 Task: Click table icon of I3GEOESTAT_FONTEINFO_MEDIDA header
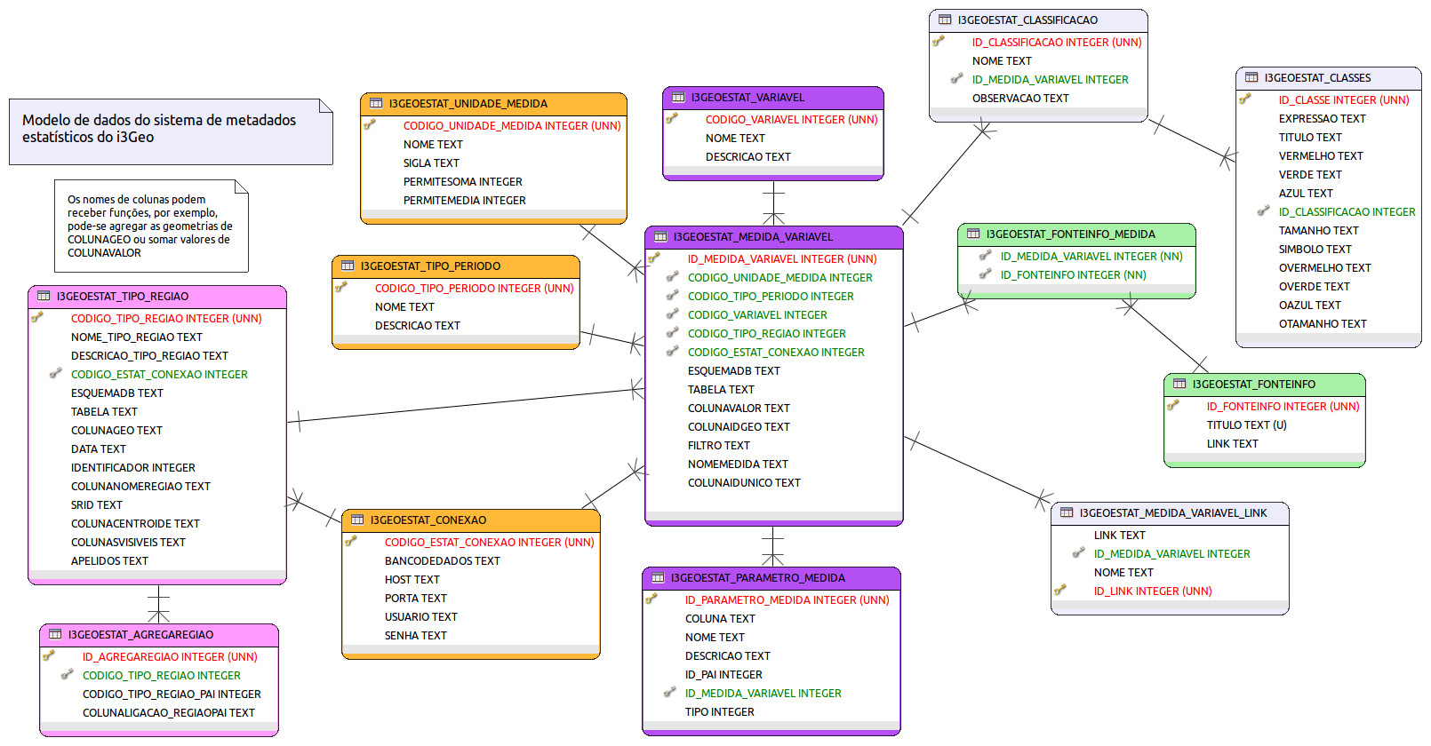click(973, 234)
